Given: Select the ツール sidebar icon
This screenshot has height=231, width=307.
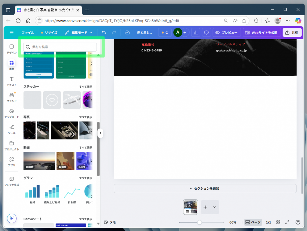Looking at the screenshot, I should (x=12, y=129).
